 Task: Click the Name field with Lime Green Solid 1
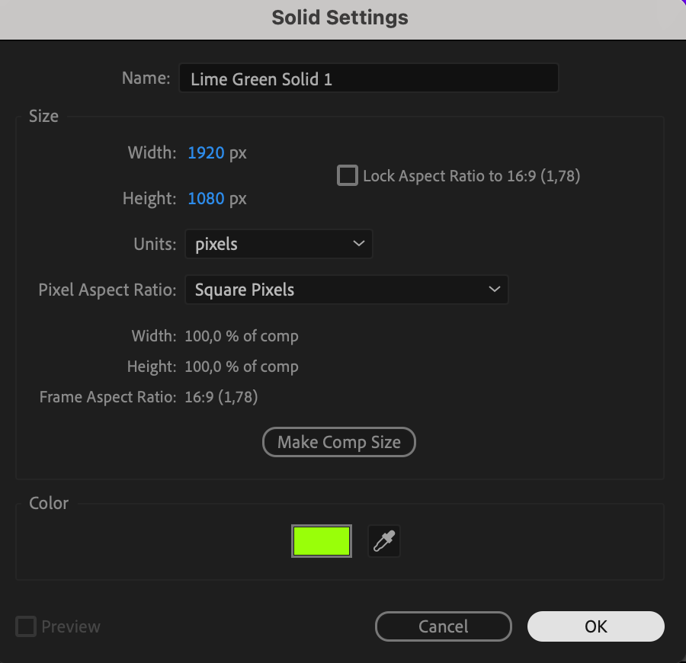(368, 78)
